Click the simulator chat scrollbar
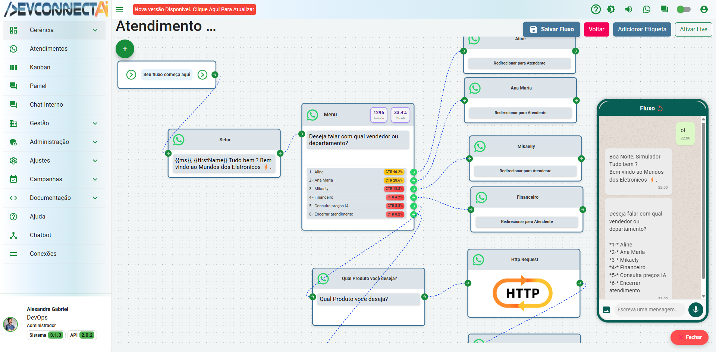 click(x=703, y=201)
